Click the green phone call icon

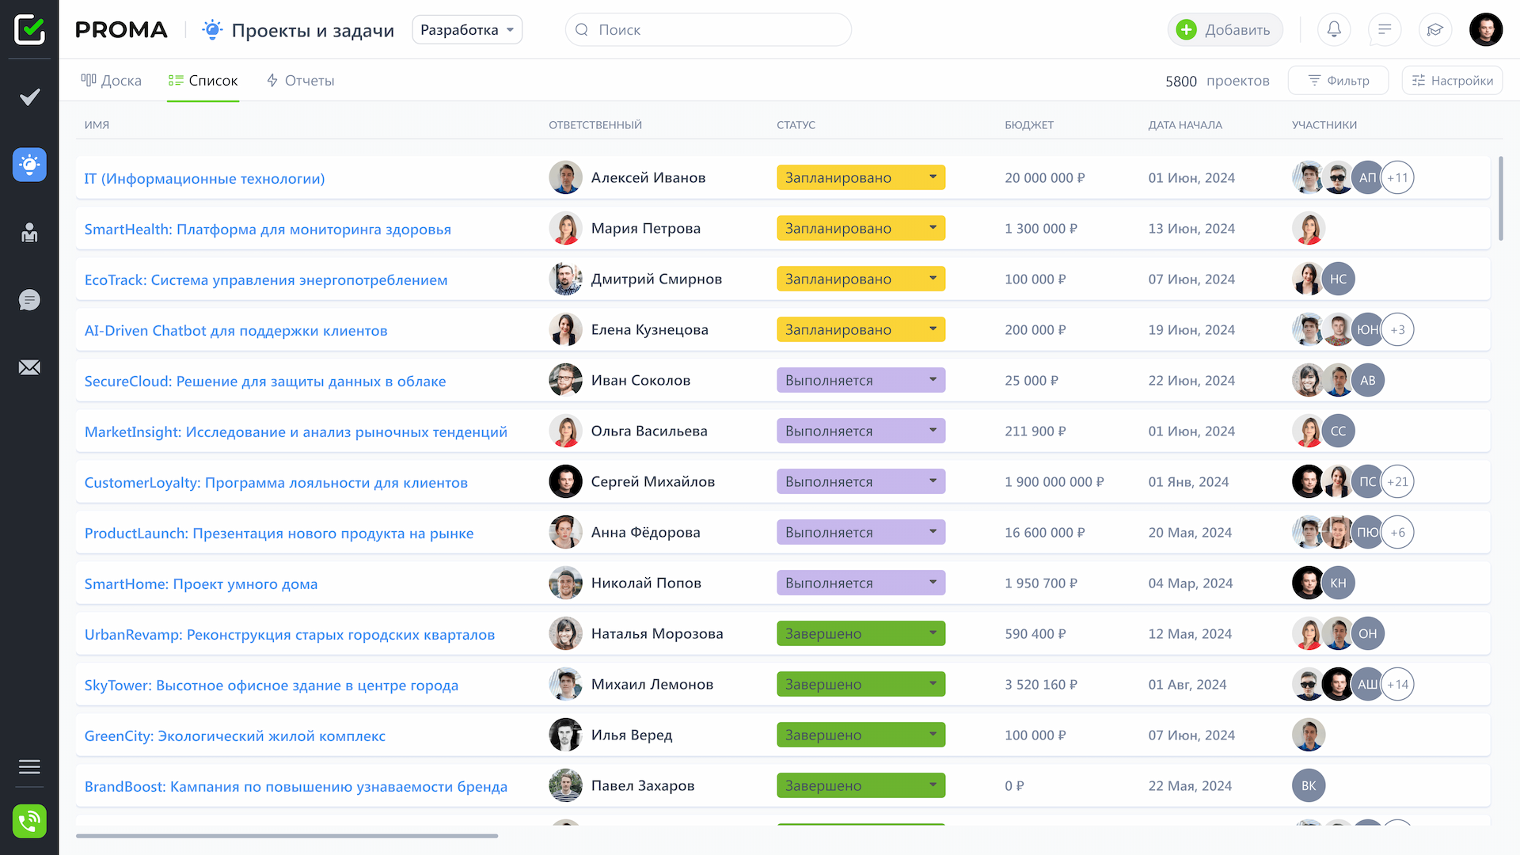click(x=29, y=821)
